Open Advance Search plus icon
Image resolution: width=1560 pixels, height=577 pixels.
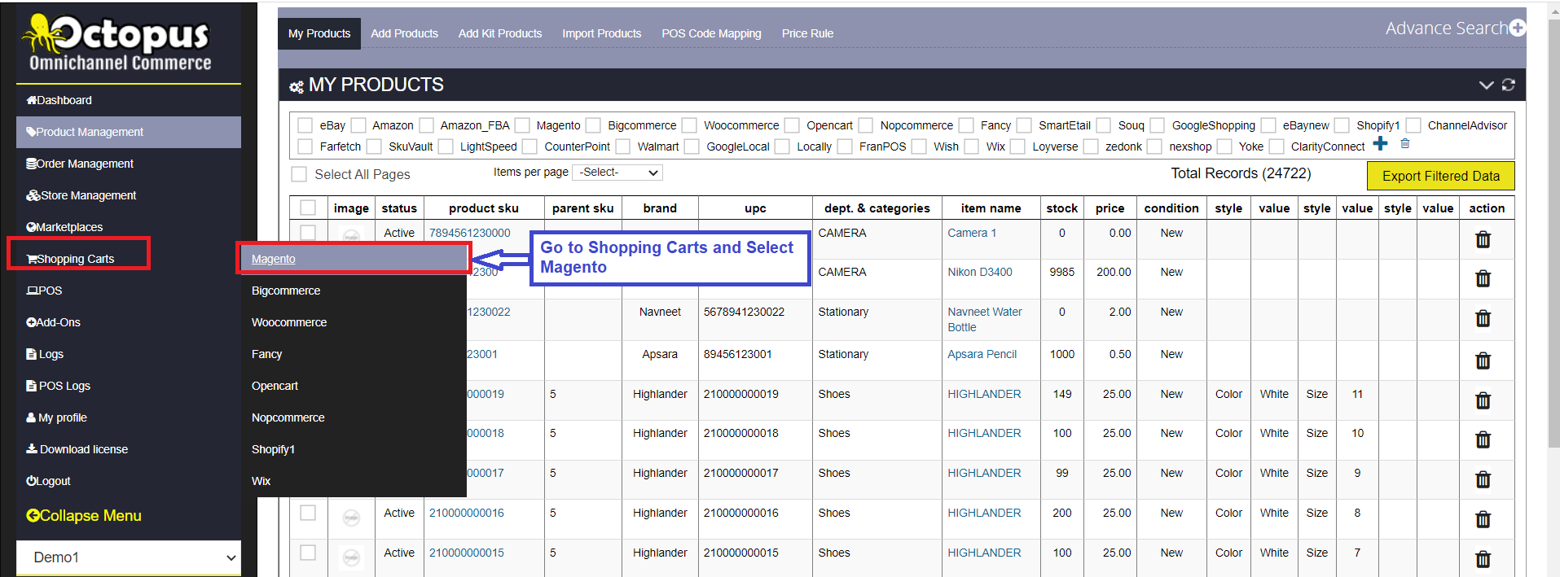[x=1517, y=28]
